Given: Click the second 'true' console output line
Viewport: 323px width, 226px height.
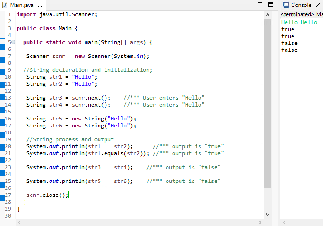Looking at the screenshot, I should (x=288, y=36).
